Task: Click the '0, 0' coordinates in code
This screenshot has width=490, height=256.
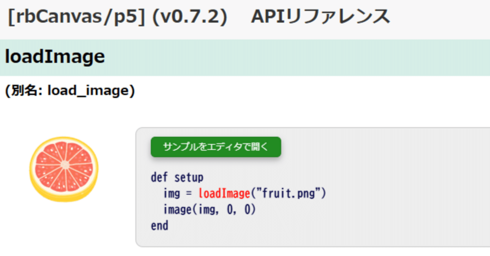Action: (x=240, y=210)
